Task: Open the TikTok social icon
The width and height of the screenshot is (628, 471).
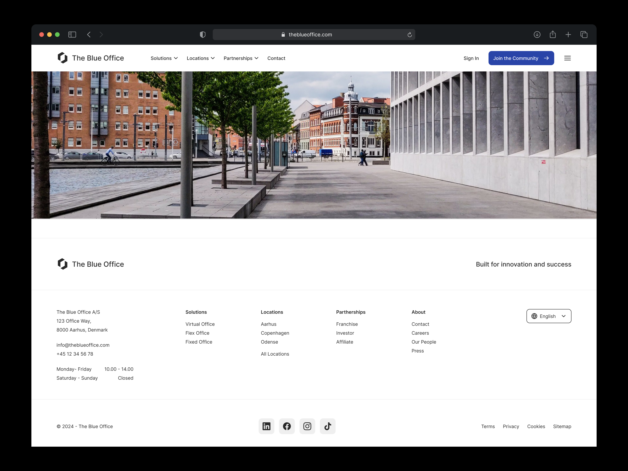Action: [328, 426]
